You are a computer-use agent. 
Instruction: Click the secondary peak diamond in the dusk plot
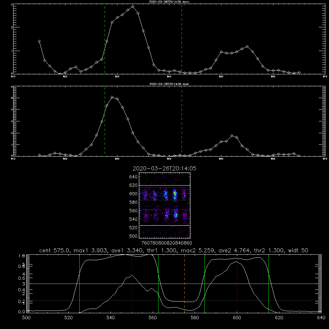[232, 136]
